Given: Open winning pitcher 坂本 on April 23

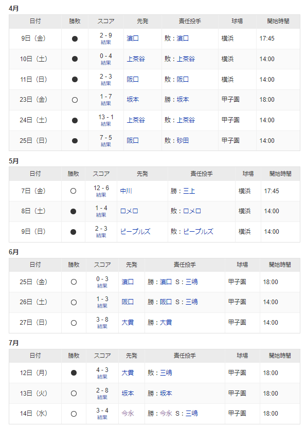Looking at the screenshot, I should pyautogui.click(x=183, y=100).
